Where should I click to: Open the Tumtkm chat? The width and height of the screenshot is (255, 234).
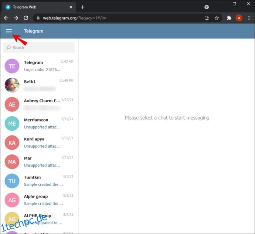pos(39,181)
